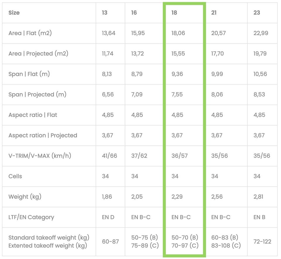This screenshot has width=281, height=259.
Task: Select the Area | Flat (m2) row label
Action: [x=30, y=33]
